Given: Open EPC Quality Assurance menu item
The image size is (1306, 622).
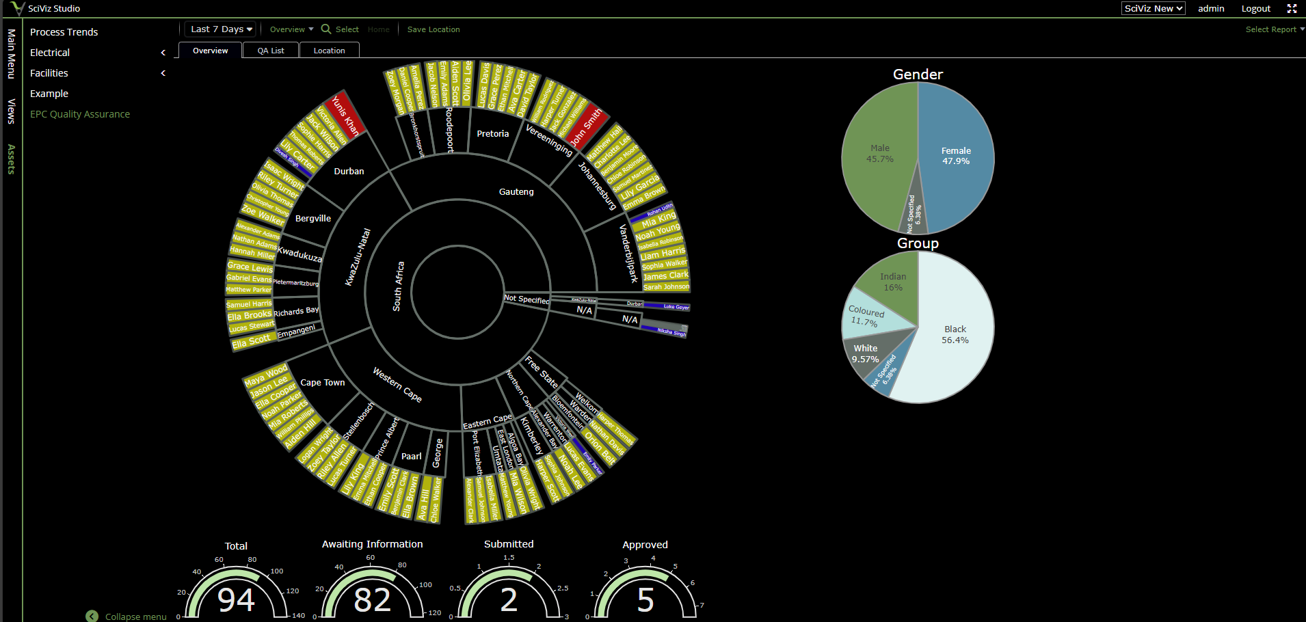Looking at the screenshot, I should click(x=80, y=114).
